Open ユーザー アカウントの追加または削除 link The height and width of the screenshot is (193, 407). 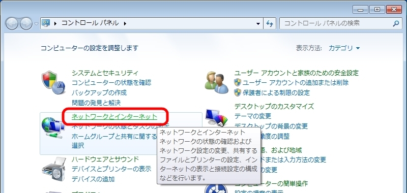[x=296, y=83]
